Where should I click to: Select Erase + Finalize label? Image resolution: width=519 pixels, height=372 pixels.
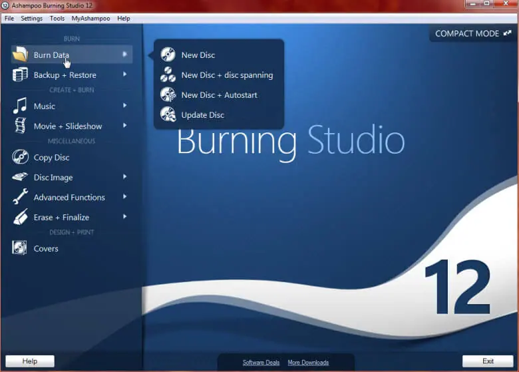(x=61, y=217)
